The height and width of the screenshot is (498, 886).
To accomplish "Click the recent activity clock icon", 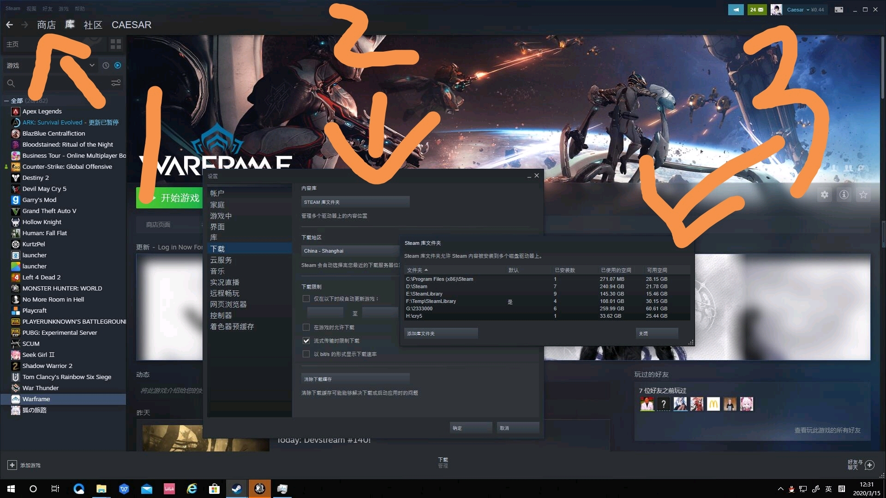I will coord(106,65).
